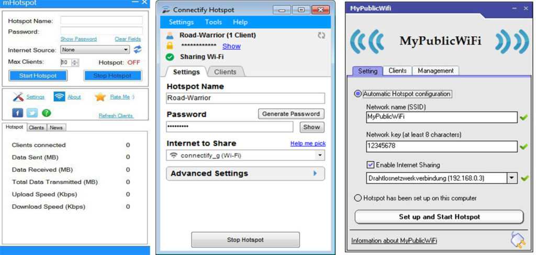Switch to mHotspot News tab
Viewport: 536px width, 255px height.
[56, 128]
